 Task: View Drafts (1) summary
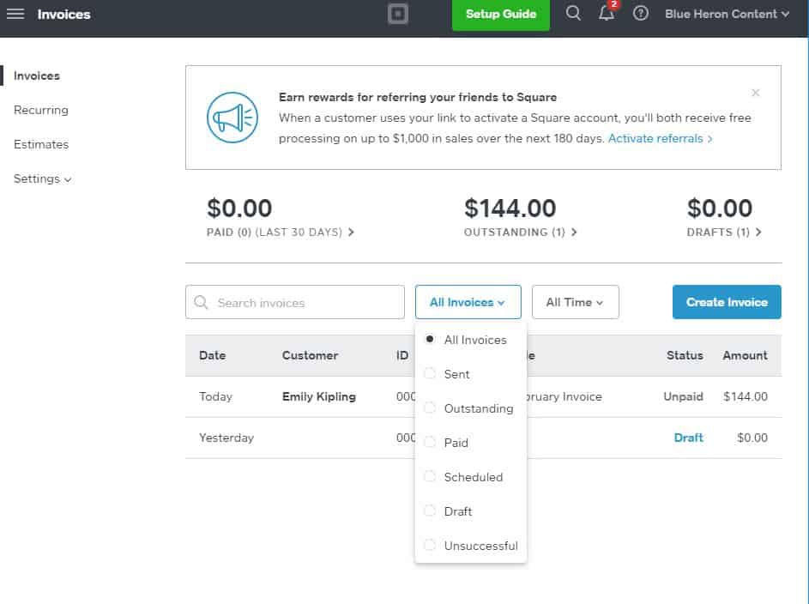[724, 233]
